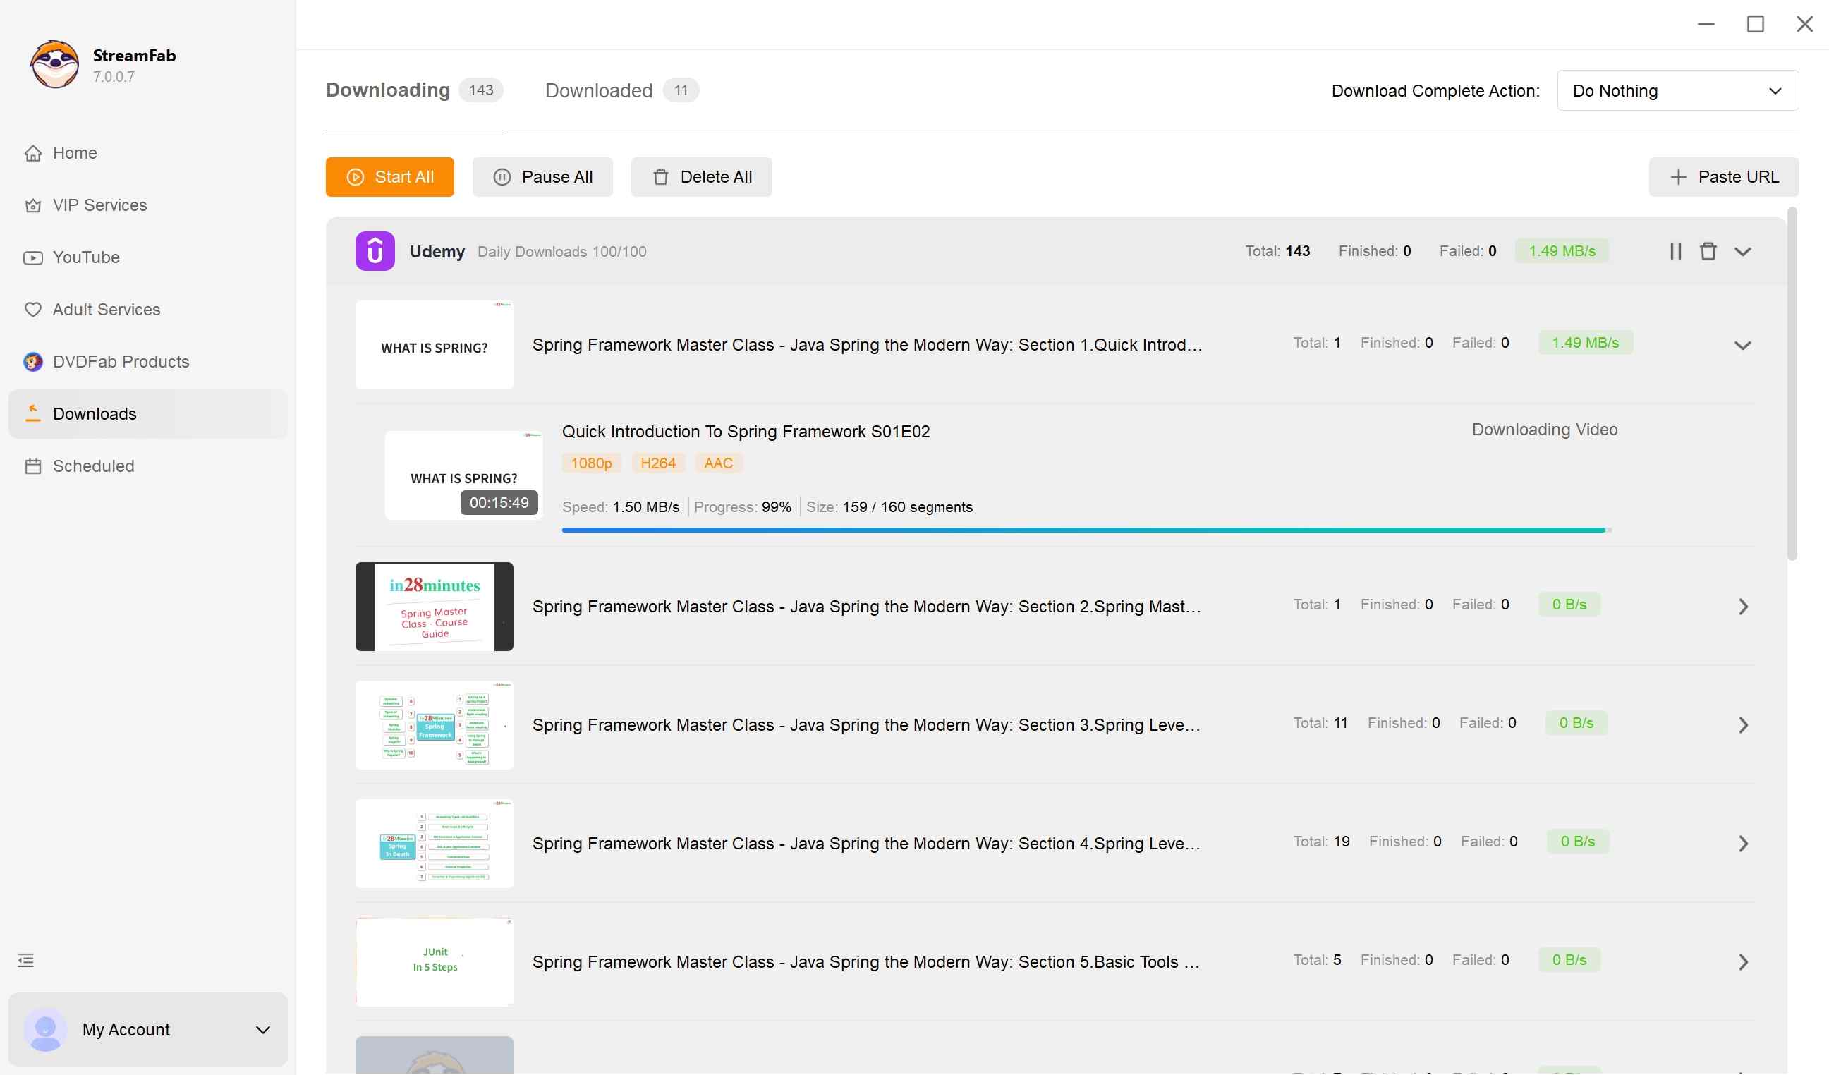This screenshot has width=1829, height=1075.
Task: Select VIP Services in the sidebar
Action: point(99,205)
